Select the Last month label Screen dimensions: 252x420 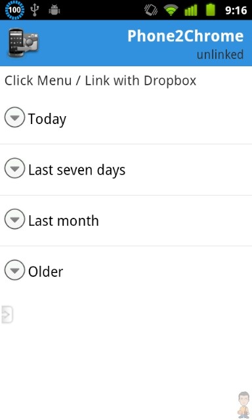point(64,221)
